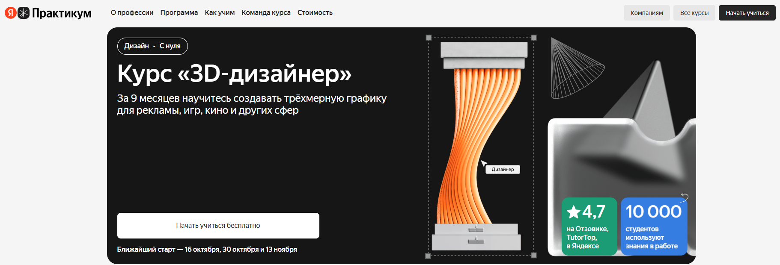Click the white star in the 4,7 rating card
The width and height of the screenshot is (780, 265).
click(x=573, y=212)
